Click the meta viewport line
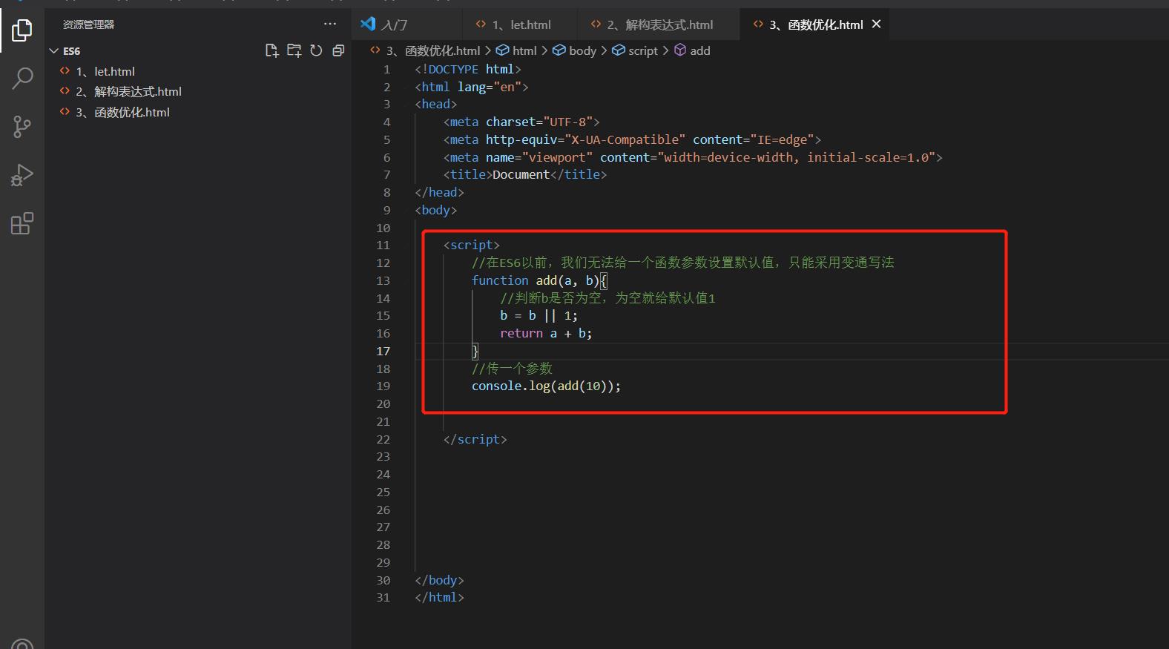Image resolution: width=1169 pixels, height=649 pixels. [x=693, y=157]
